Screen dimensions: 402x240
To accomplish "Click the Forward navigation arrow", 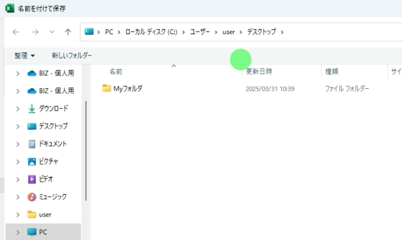I will pos(35,32).
